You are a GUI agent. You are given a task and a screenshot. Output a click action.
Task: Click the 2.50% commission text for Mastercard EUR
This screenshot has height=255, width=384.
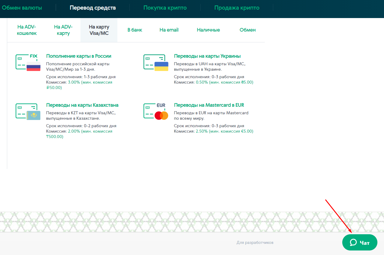[224, 131]
